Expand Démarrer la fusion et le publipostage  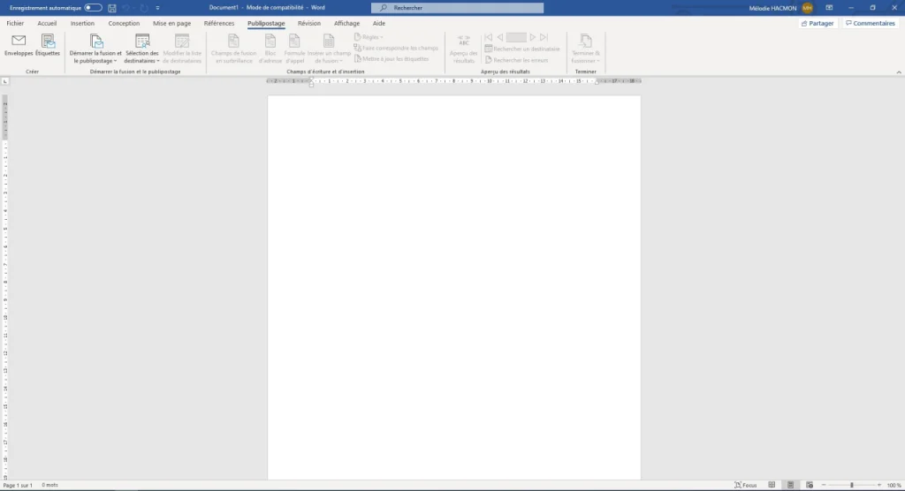95,49
